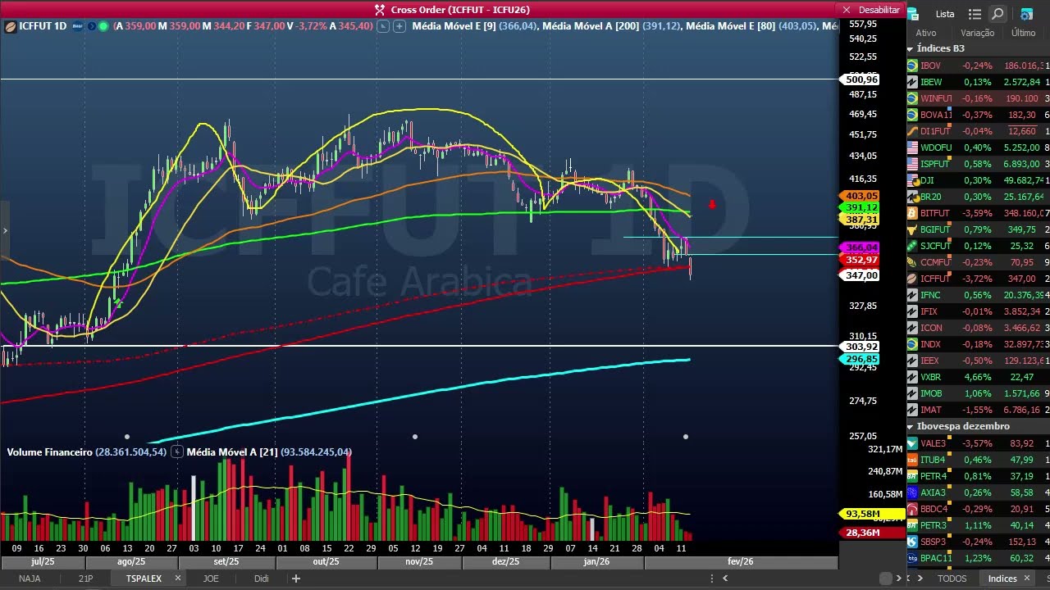Close the Indices watchlist tab
Image resolution: width=1050 pixels, height=590 pixels.
[1026, 579]
